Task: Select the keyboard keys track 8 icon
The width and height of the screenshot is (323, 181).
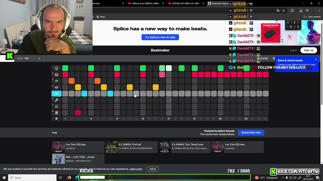Action: (x=57, y=113)
